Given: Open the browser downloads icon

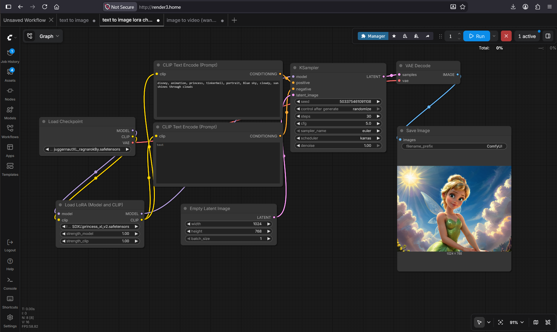Looking at the screenshot, I should (513, 7).
